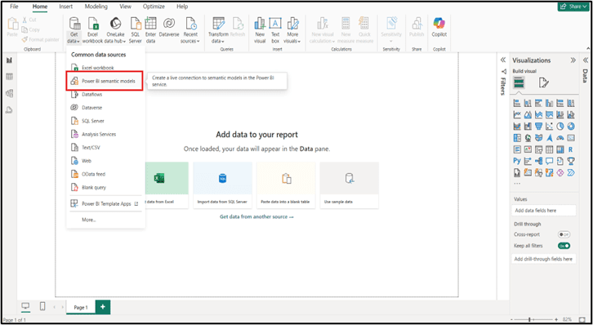Choose the Python visual icon
The width and height of the screenshot is (593, 325).
(x=517, y=161)
